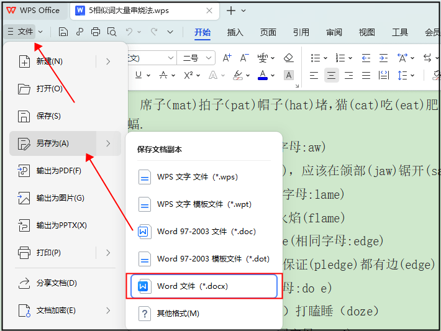Expand the quick access toolbar customize arrow
441x331 pixels.
click(170, 32)
